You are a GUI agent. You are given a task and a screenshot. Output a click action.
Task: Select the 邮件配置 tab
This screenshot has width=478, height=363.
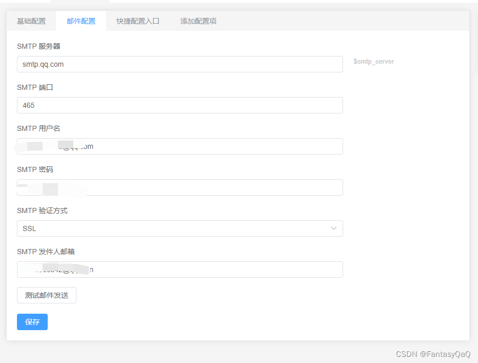pos(81,21)
